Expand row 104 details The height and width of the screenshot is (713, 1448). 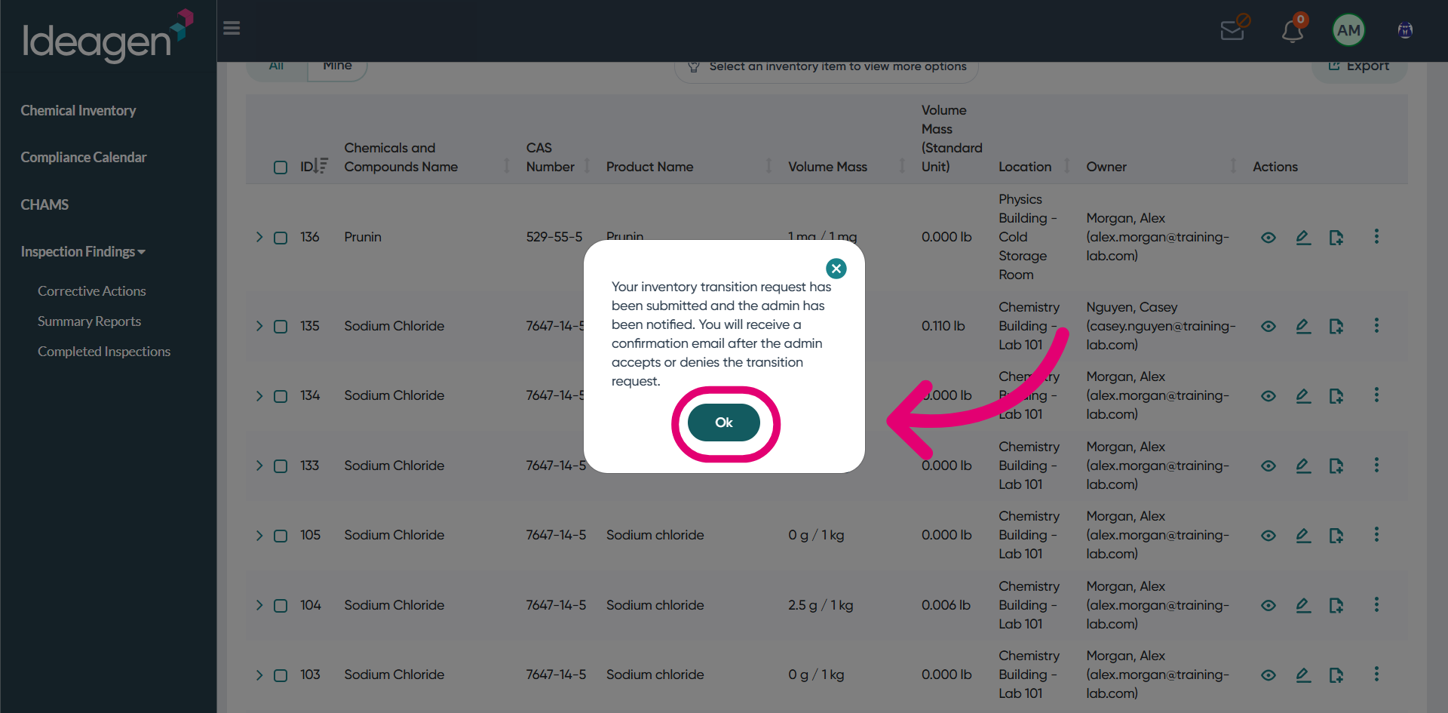click(259, 605)
